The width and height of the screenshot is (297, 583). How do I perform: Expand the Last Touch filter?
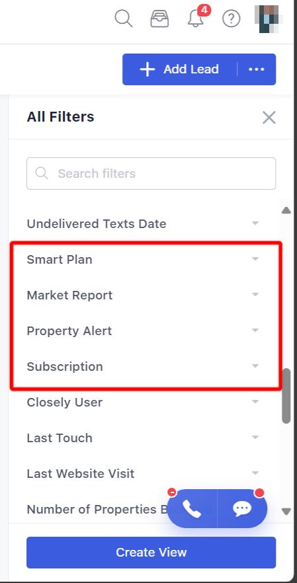[x=143, y=438]
